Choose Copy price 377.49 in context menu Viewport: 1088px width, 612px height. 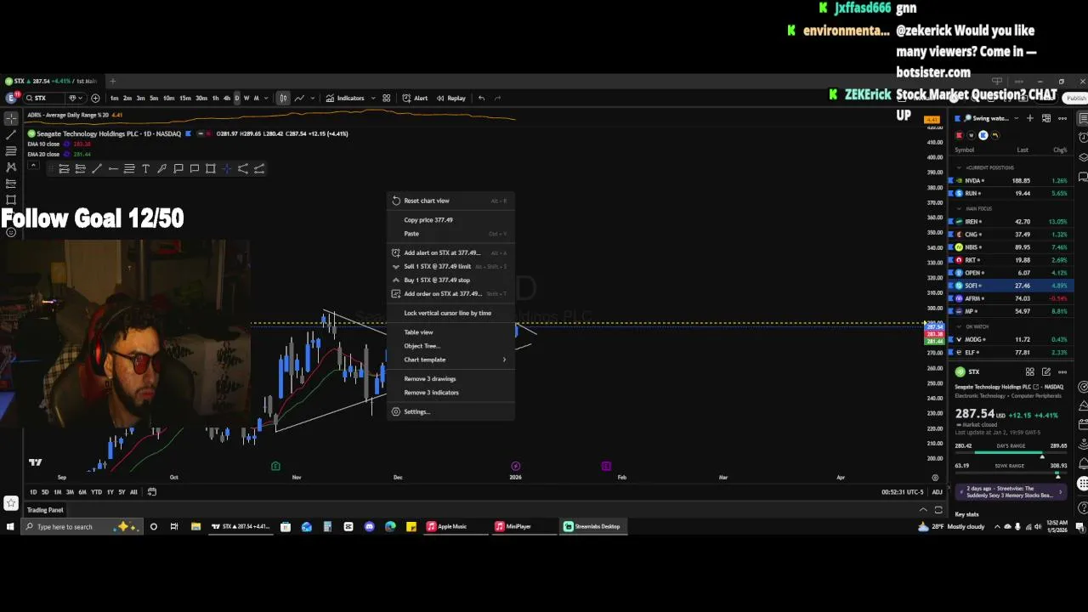point(450,220)
